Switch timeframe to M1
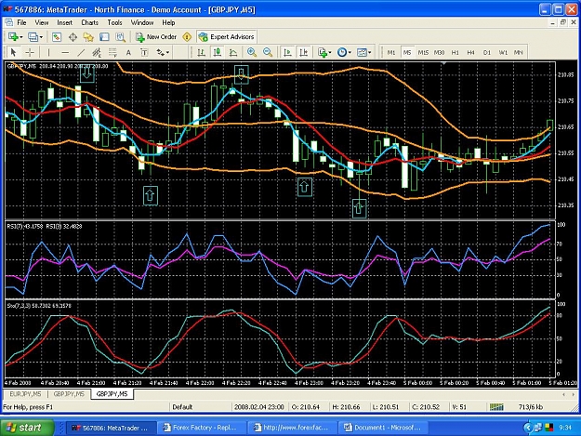Image resolution: width=581 pixels, height=436 pixels. point(391,52)
